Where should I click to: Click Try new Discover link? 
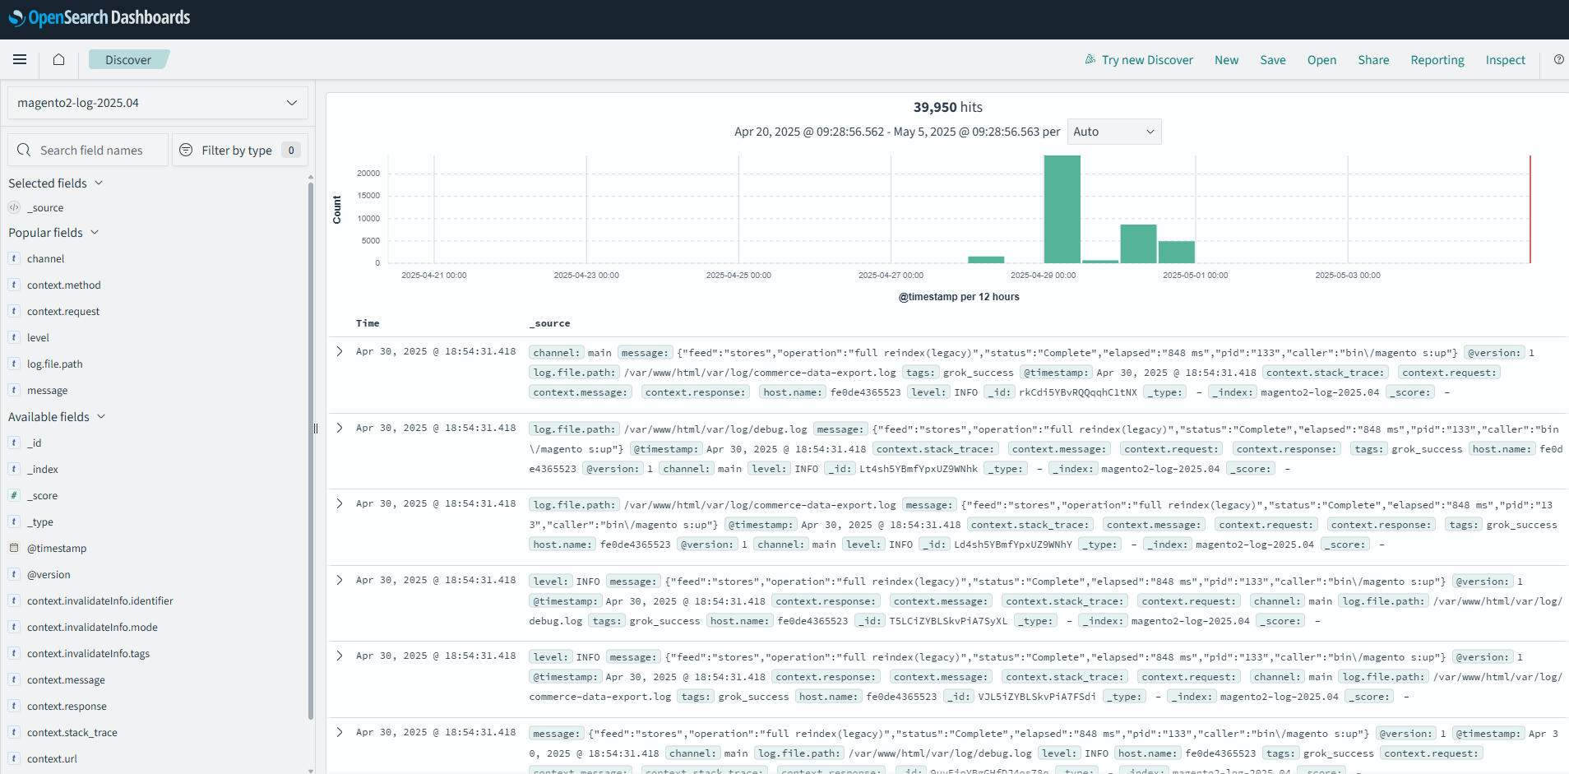pos(1139,60)
